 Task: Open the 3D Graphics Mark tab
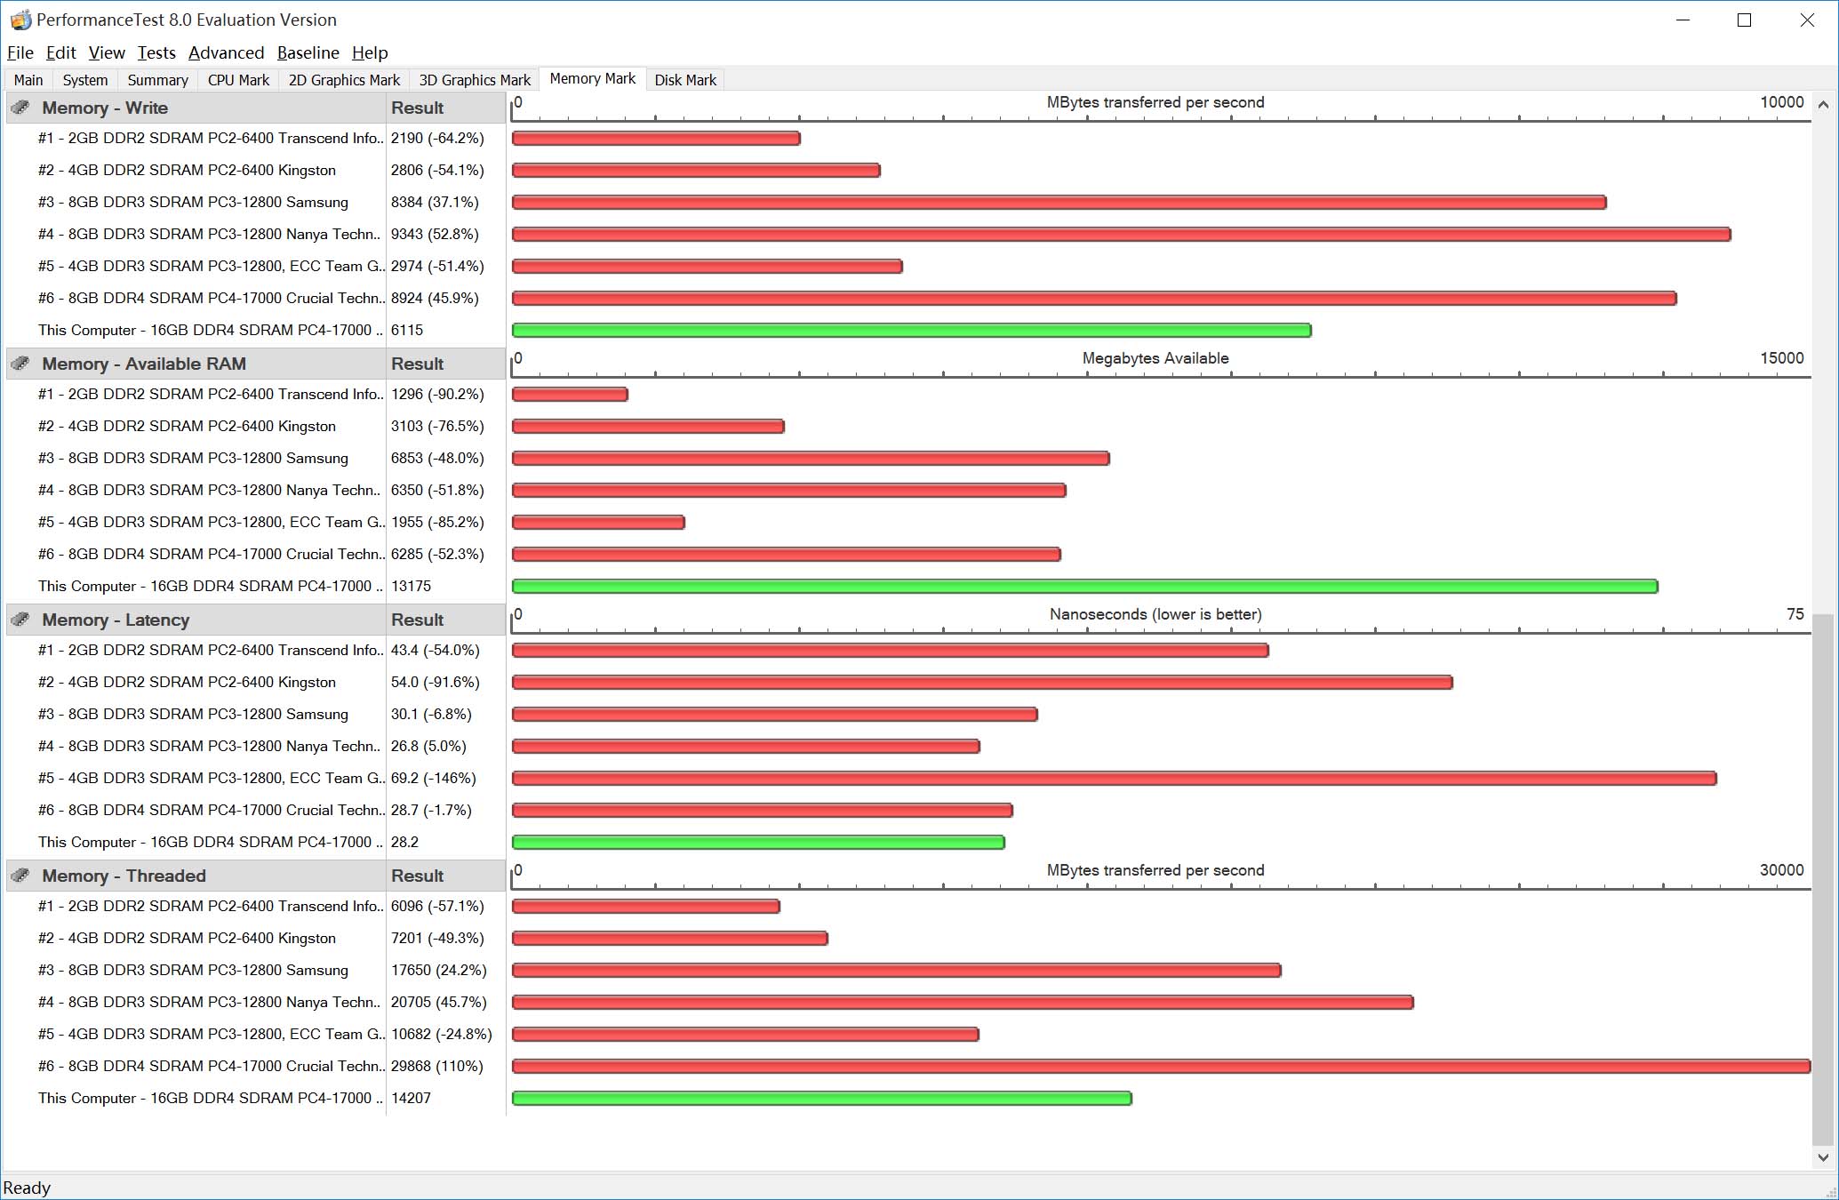pyautogui.click(x=474, y=80)
